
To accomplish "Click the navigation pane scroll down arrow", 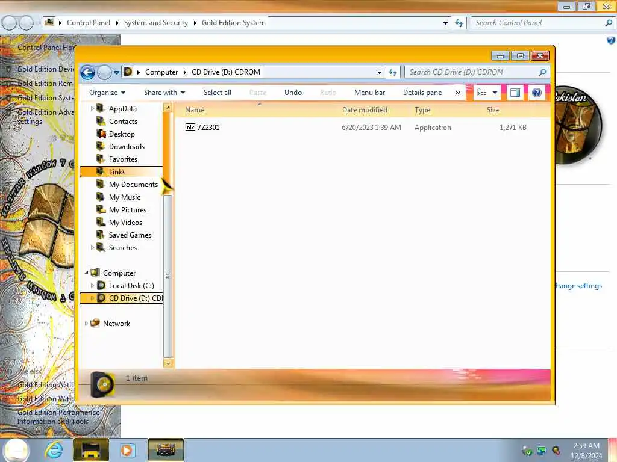I will click(168, 363).
